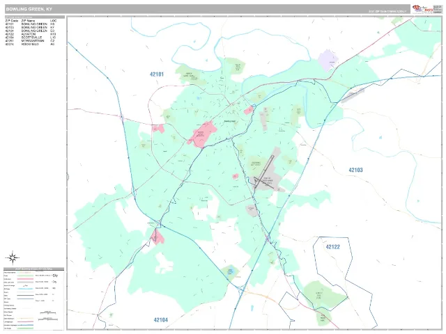The height and width of the screenshot is (334, 446).
Task: Click the gray legend title bar
Action: pos(34,269)
